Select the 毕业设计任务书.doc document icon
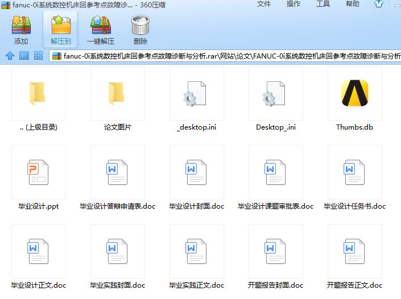 355,172
